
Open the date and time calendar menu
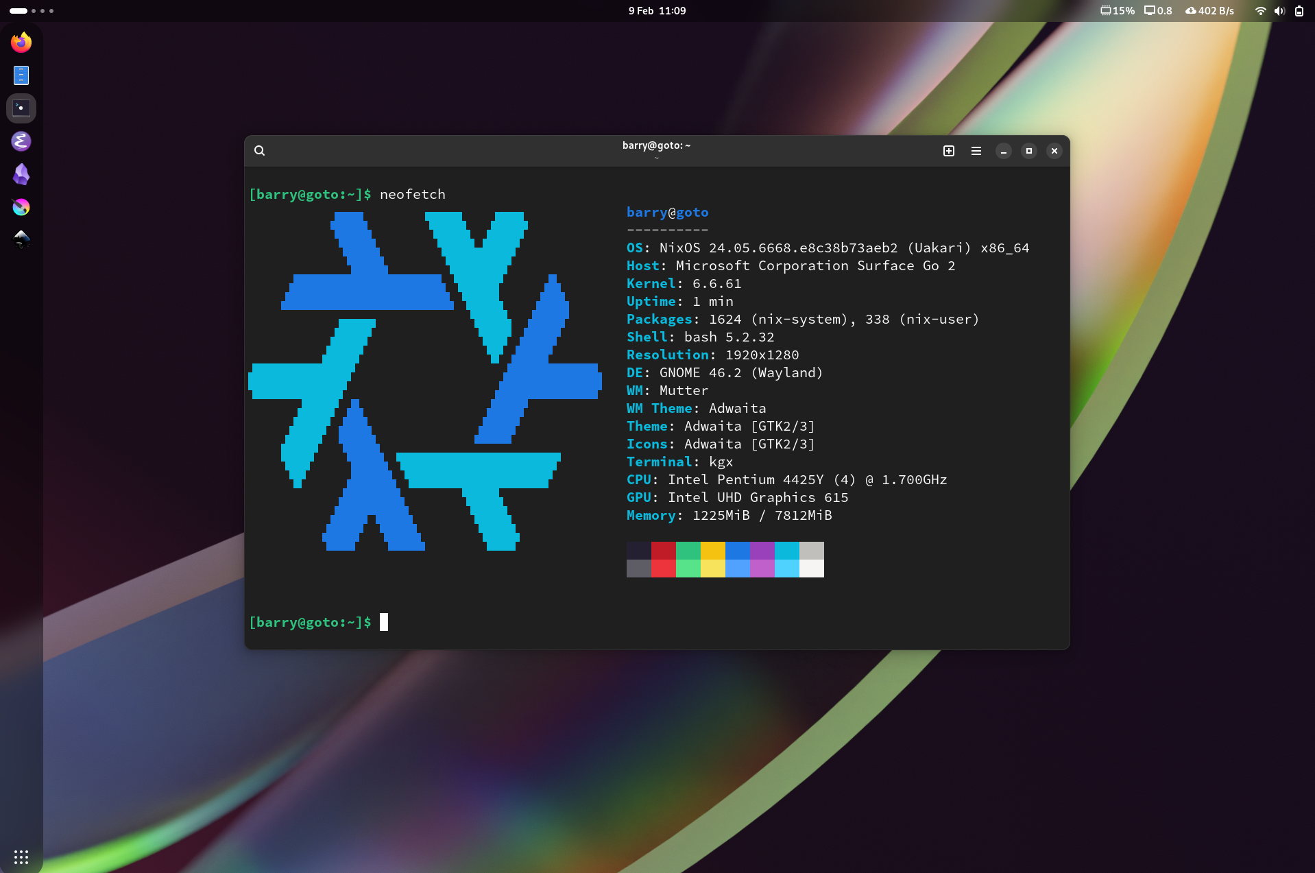coord(657,11)
